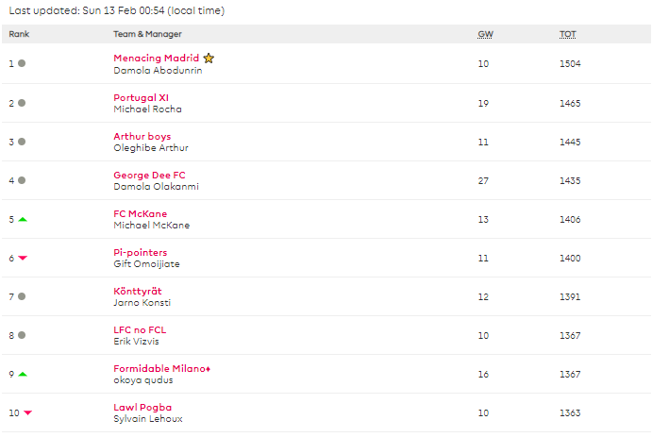Open the Könttyrät team page

pos(138,291)
